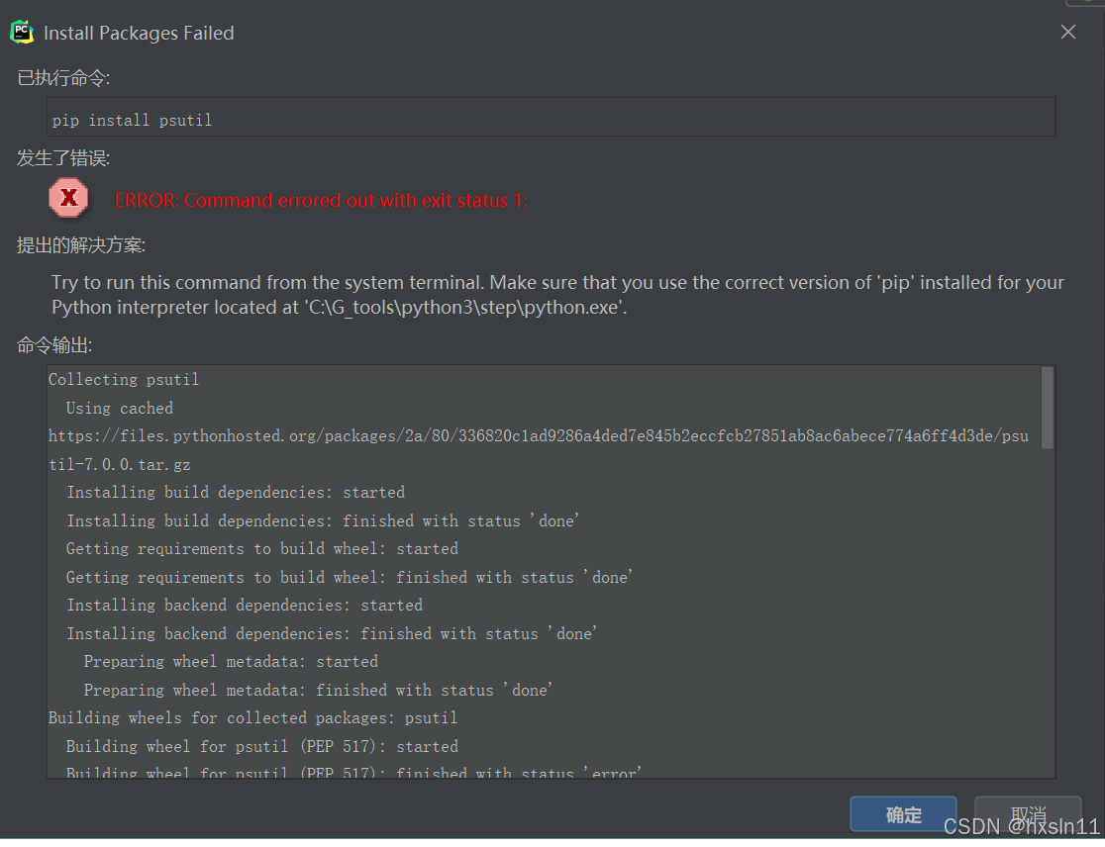1105x847 pixels.
Task: Click the Building wheel for psutil output line
Action: [261, 746]
